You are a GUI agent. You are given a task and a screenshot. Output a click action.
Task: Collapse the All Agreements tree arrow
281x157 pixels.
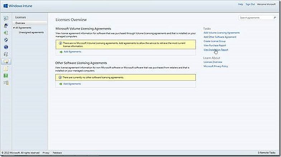[14, 28]
